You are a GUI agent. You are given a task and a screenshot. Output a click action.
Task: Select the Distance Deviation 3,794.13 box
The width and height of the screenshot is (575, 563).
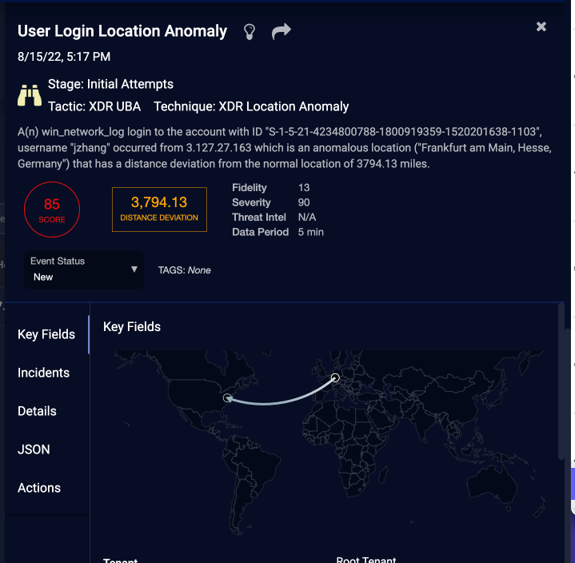(x=159, y=210)
